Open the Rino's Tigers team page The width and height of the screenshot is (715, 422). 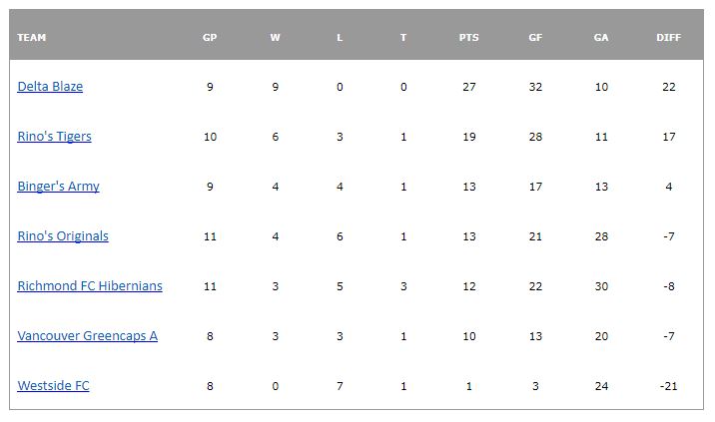point(54,137)
